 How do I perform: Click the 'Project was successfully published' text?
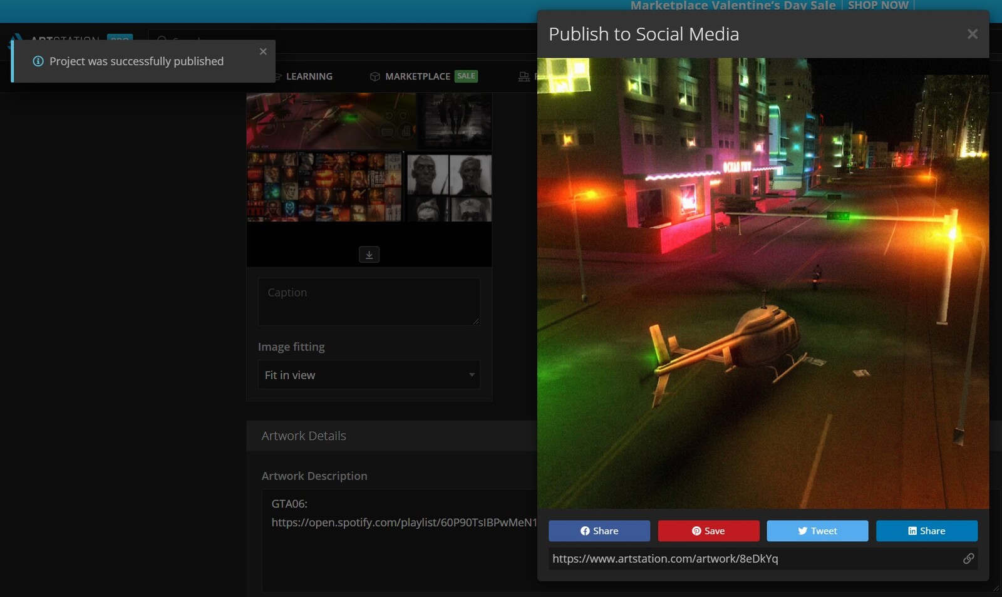pyautogui.click(x=137, y=61)
